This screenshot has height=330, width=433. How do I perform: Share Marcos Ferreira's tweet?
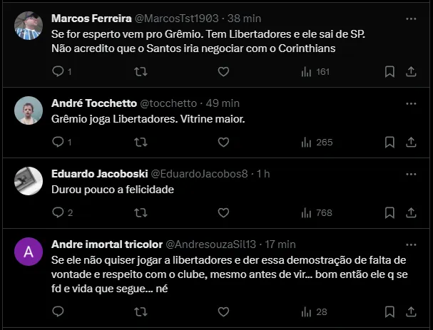click(411, 71)
